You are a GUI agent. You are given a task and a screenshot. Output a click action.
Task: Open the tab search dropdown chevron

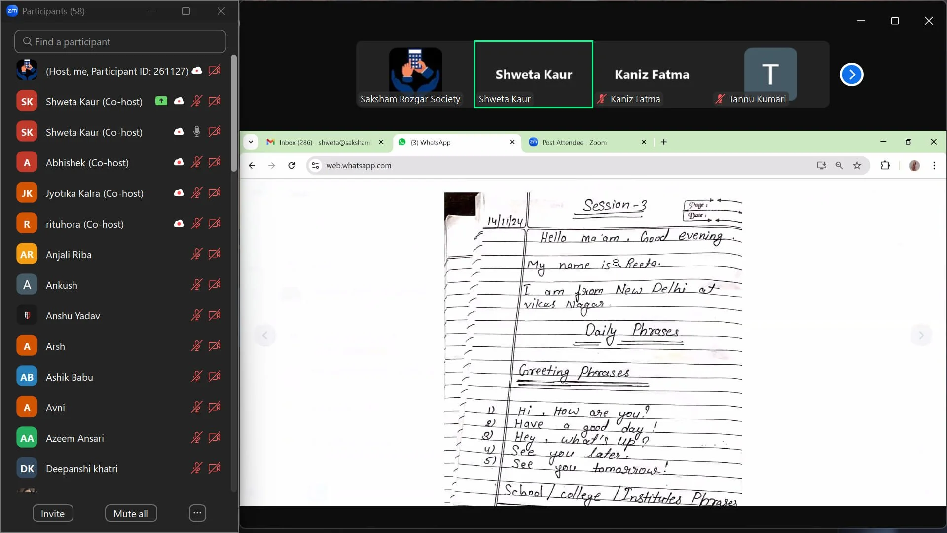(251, 142)
